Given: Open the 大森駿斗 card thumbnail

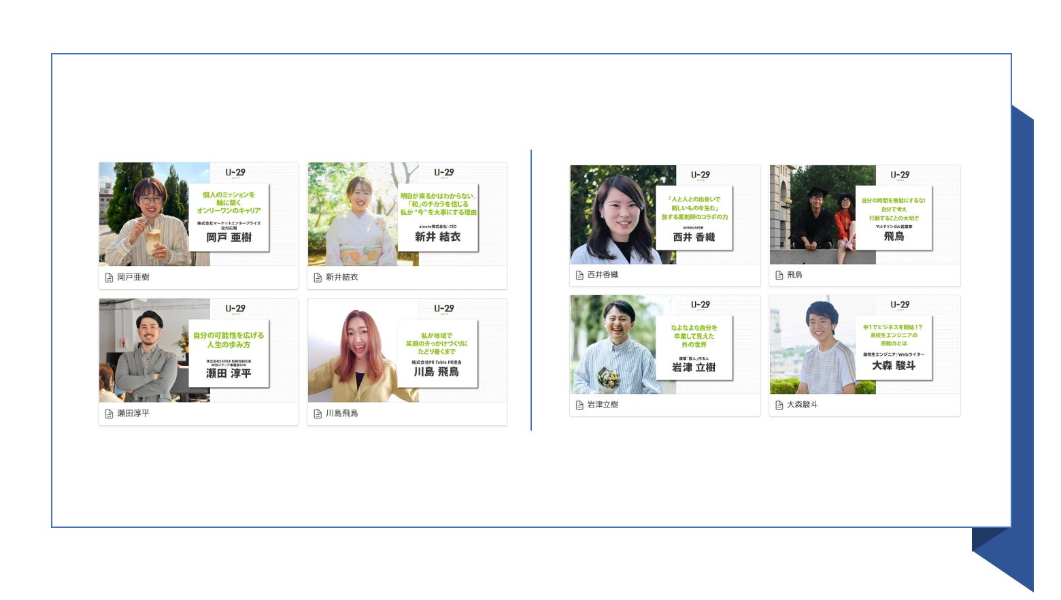Looking at the screenshot, I should [865, 344].
